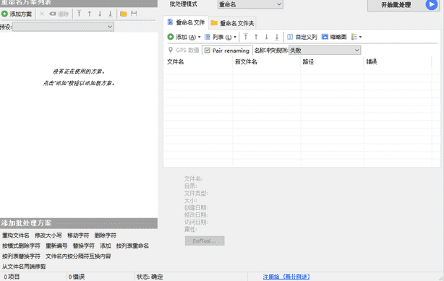Screen dimensions: 444x281
Task: Open the 名称冲突规则 失败 dropdown
Action: click(x=325, y=51)
